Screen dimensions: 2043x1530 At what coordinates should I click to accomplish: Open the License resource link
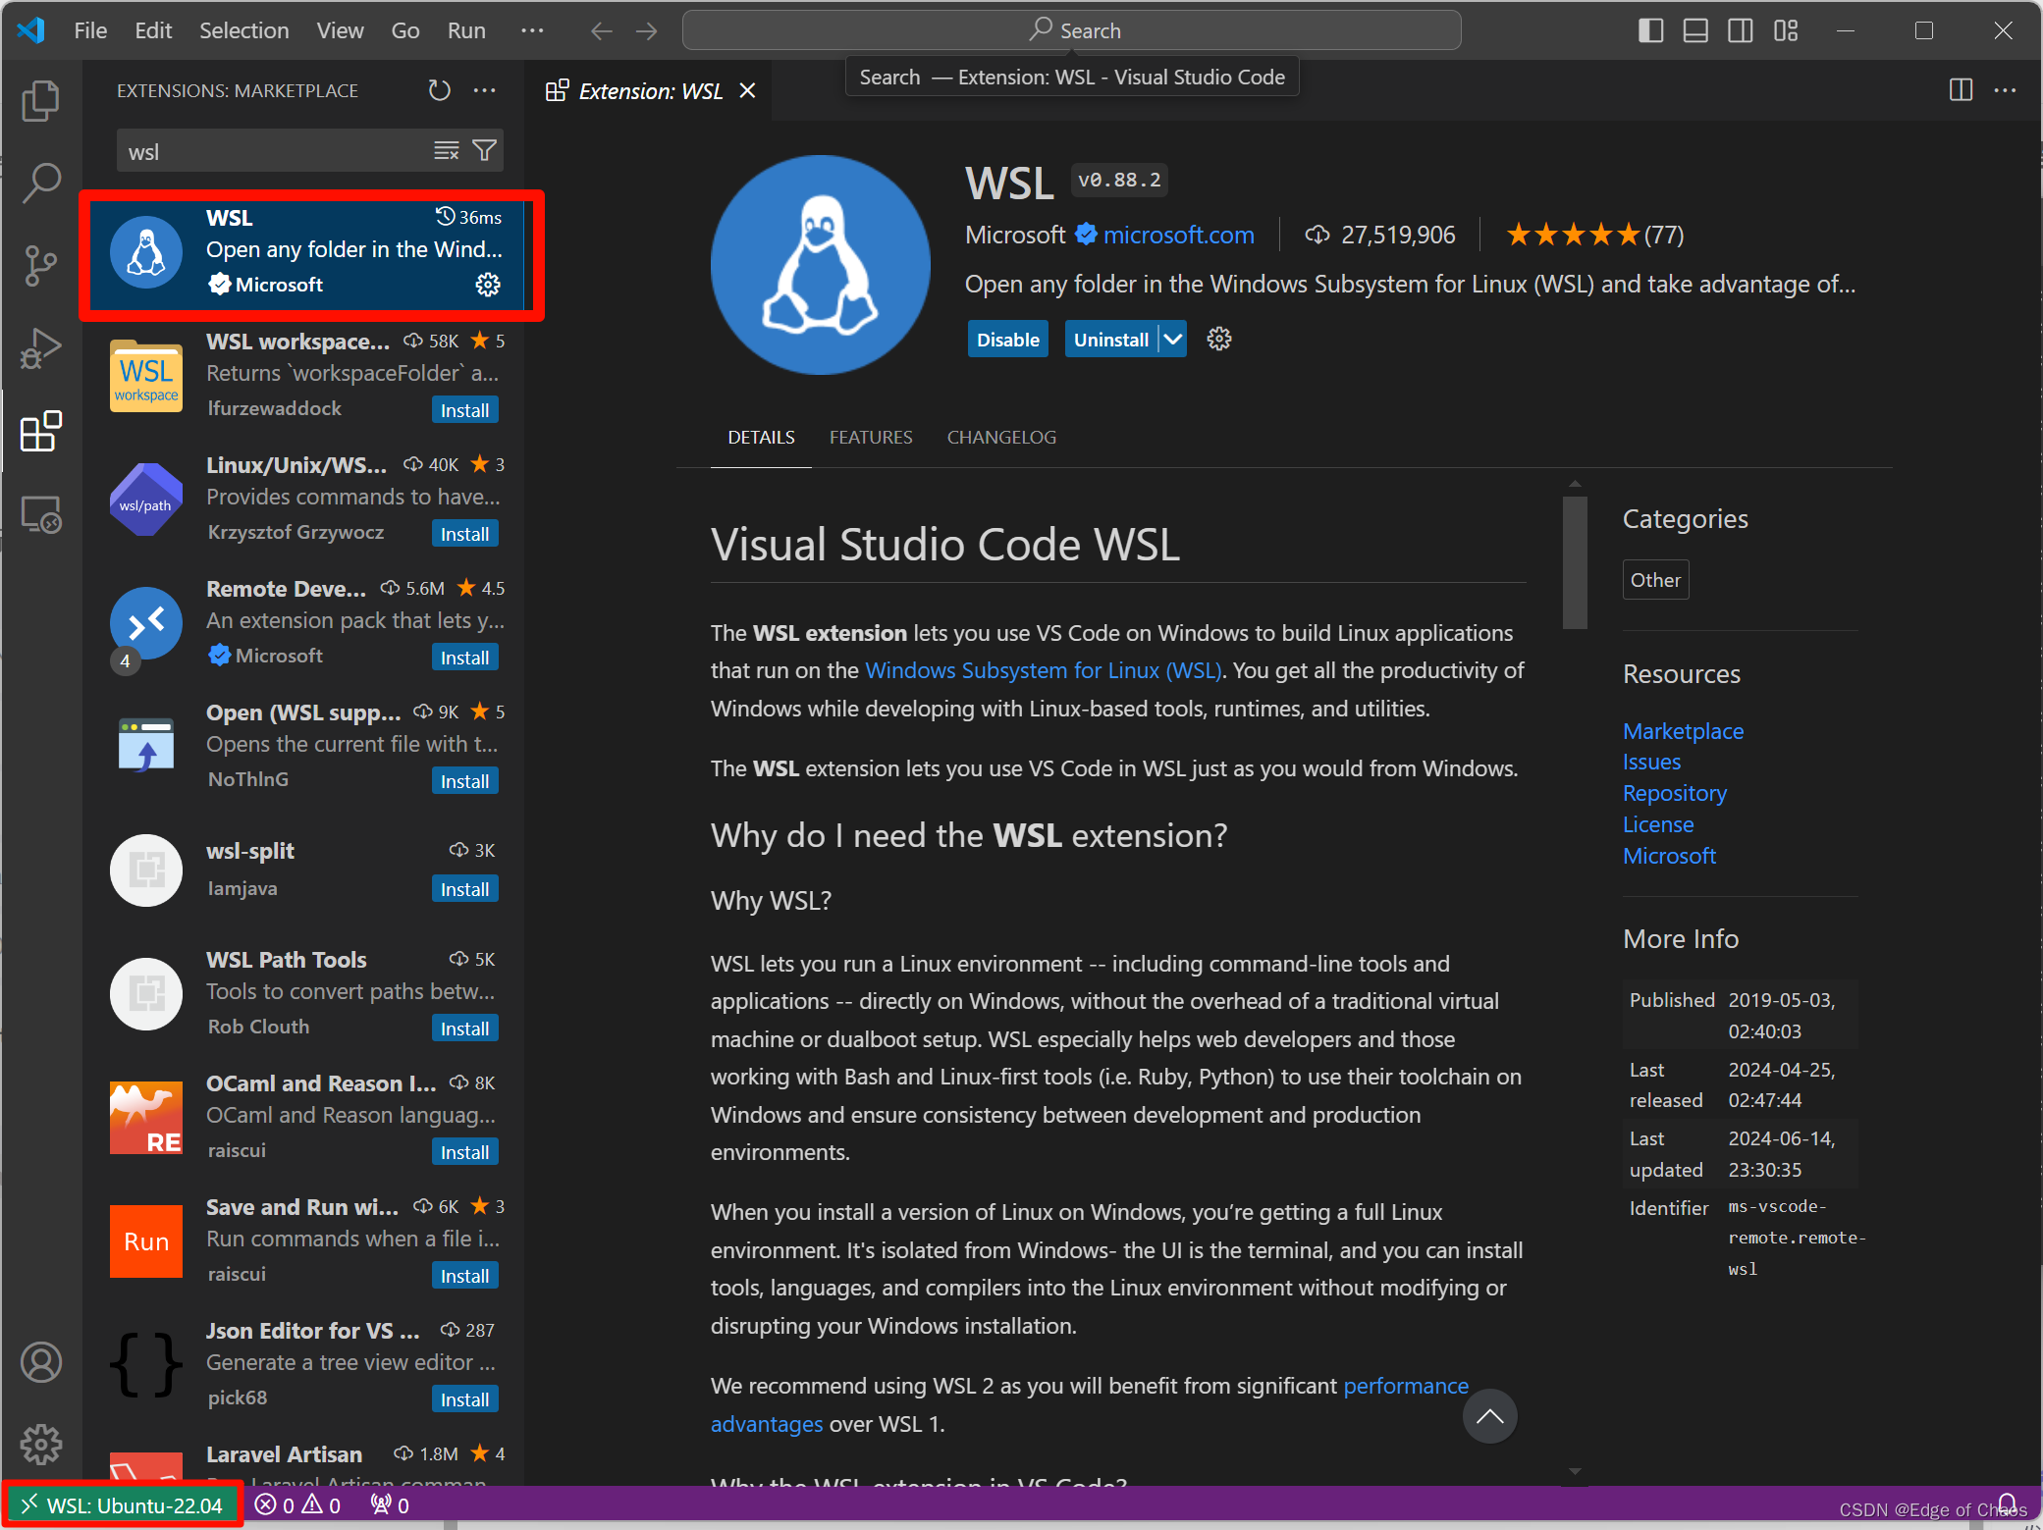1658,824
